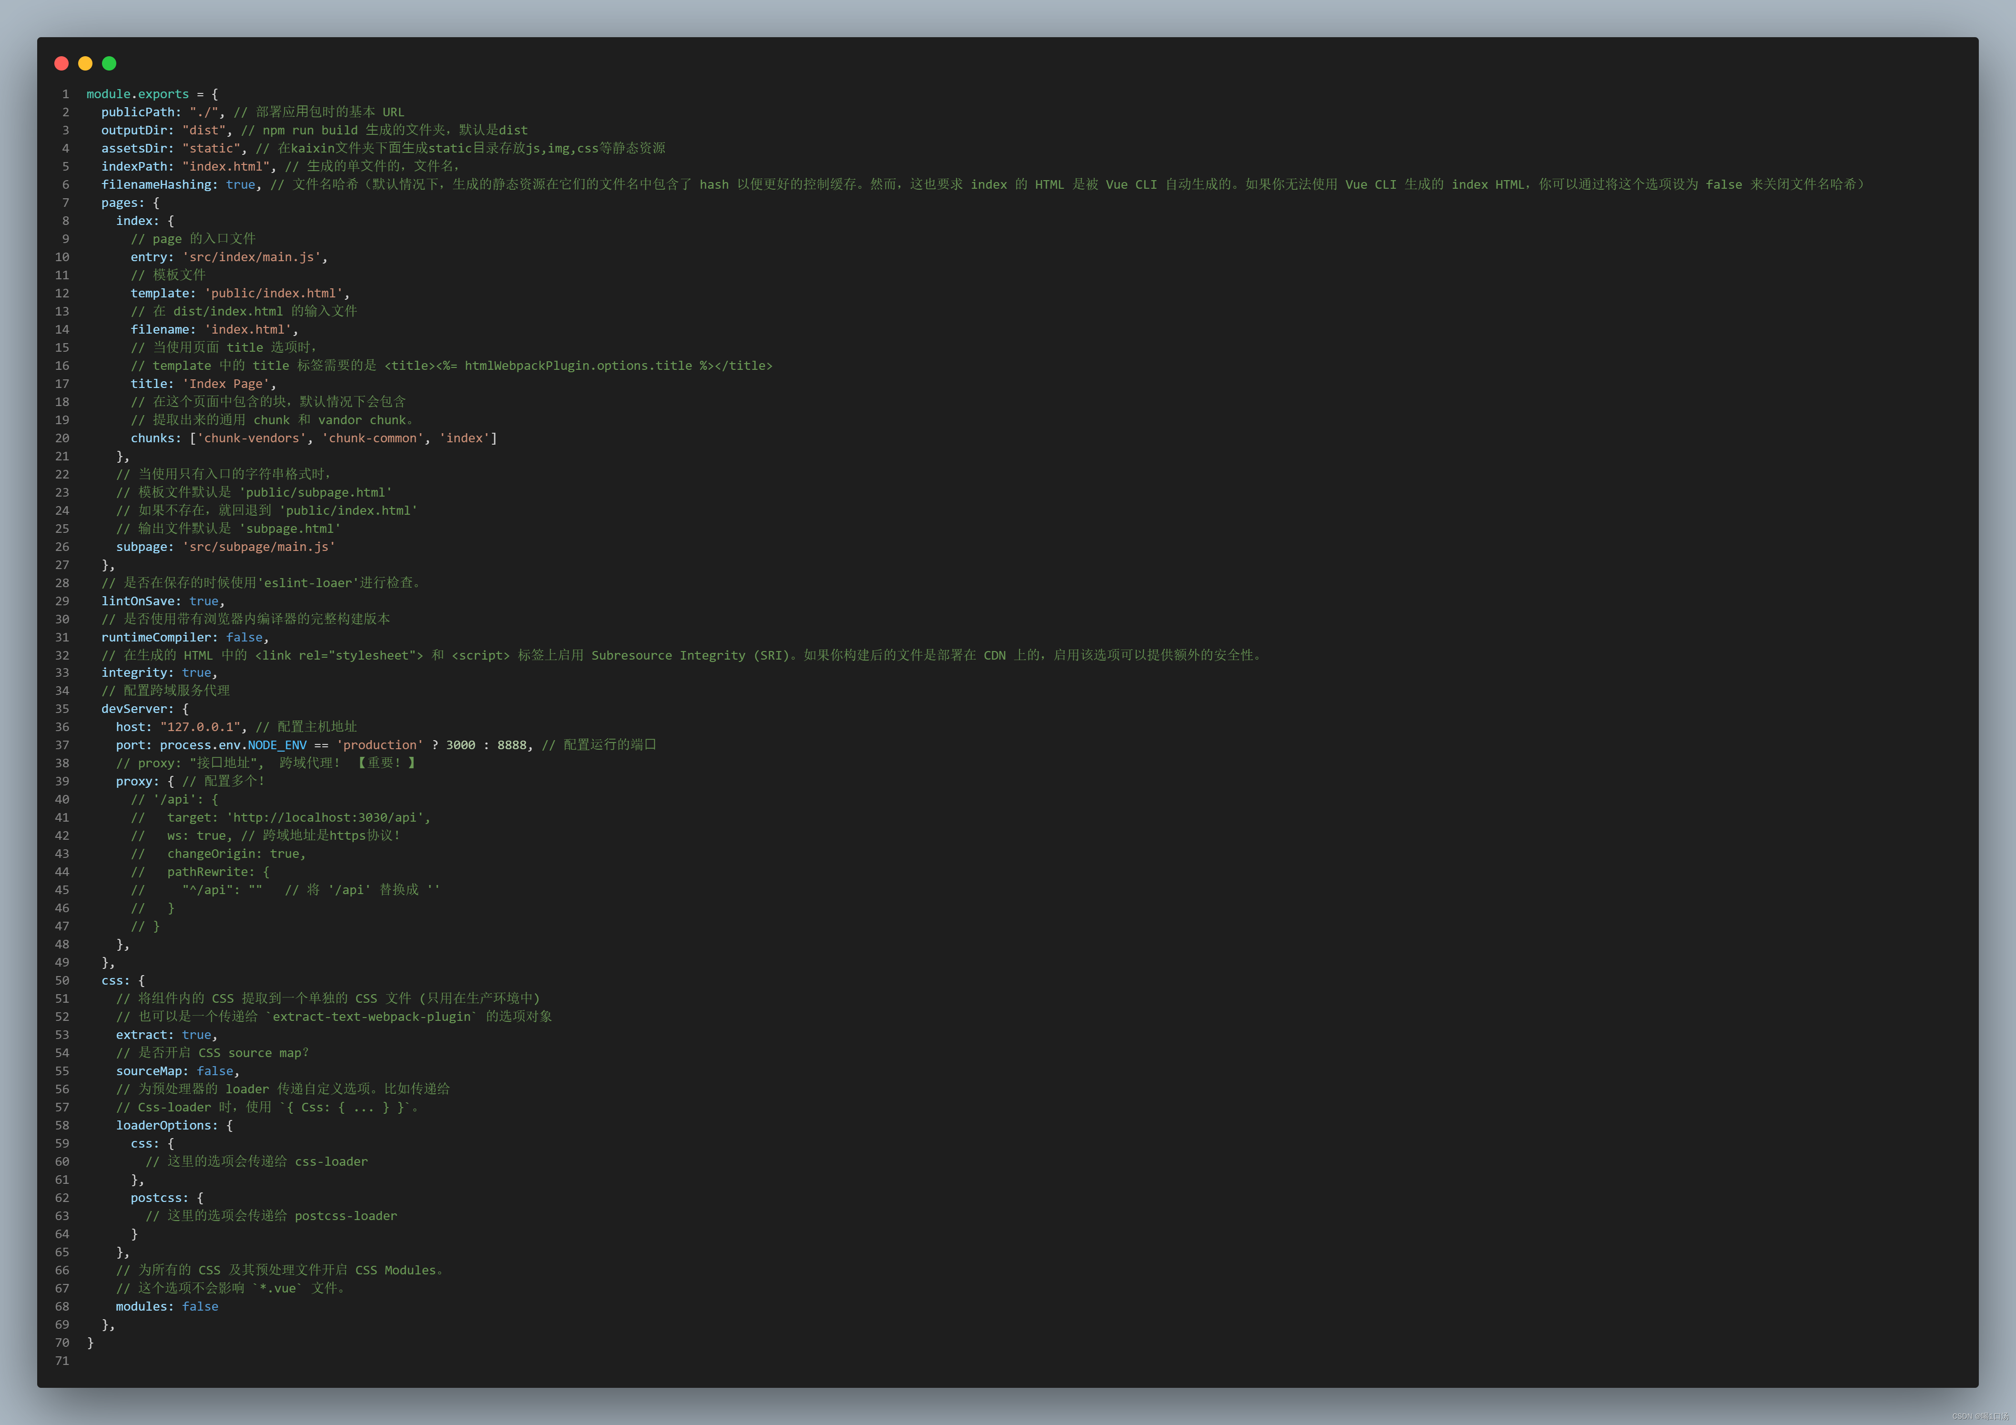Click the 'chunk-vendors' string in chunks array

tap(251, 438)
